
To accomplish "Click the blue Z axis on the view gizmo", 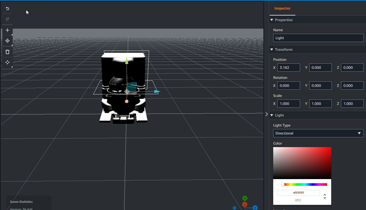I will [255, 208].
